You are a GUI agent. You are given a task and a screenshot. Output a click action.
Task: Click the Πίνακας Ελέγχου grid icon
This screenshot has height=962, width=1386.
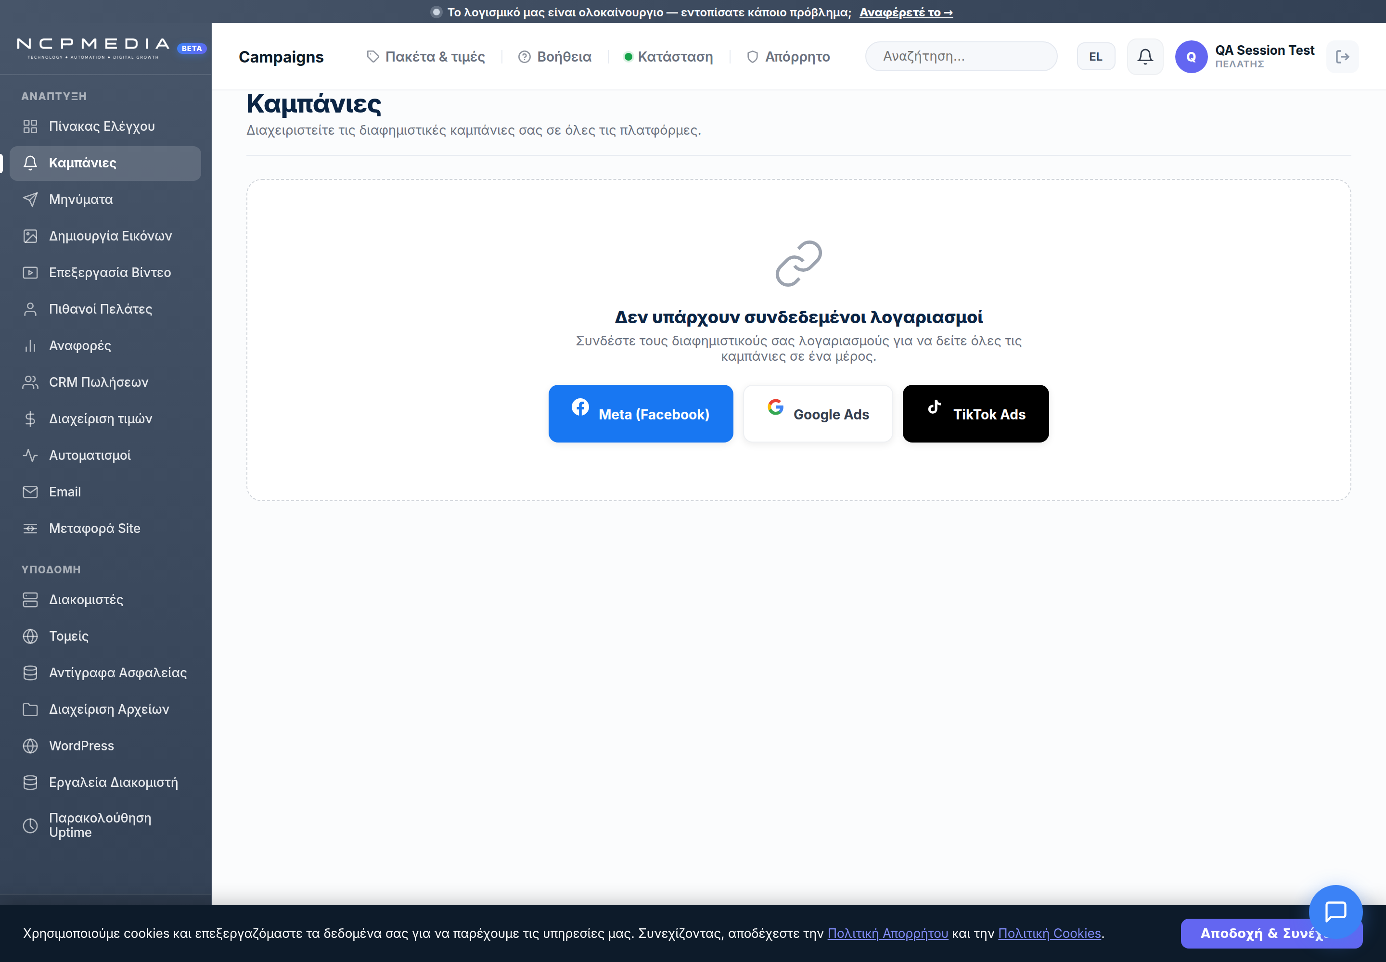coord(30,127)
